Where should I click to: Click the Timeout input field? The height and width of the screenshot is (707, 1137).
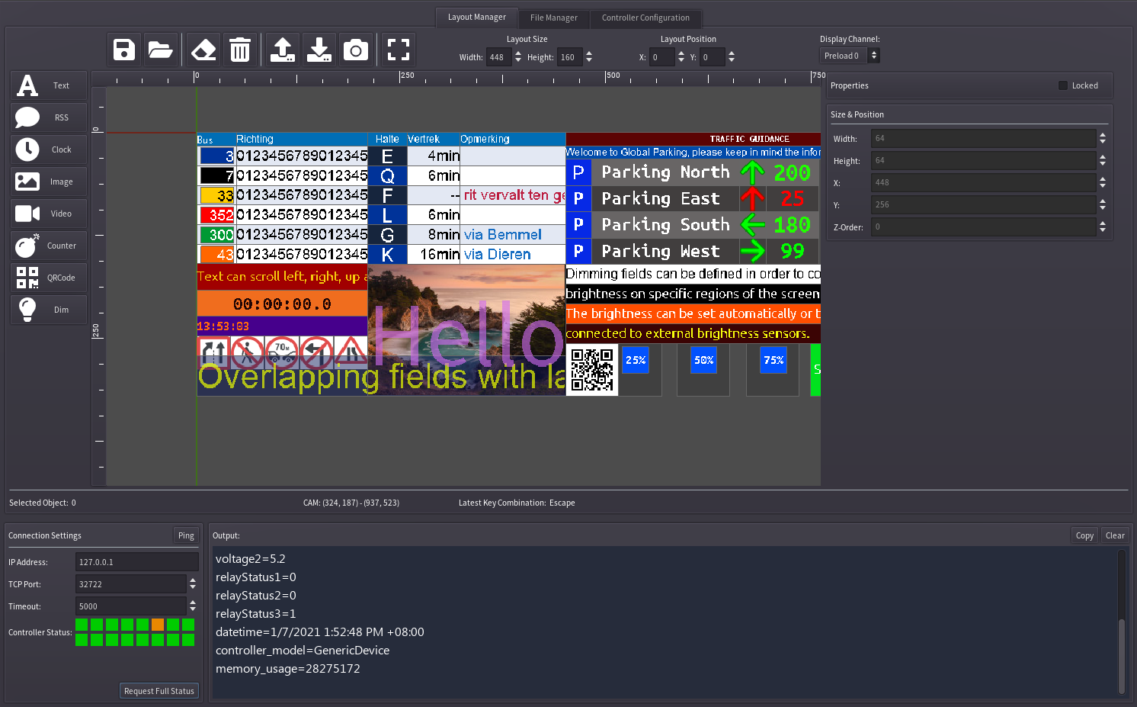point(131,606)
